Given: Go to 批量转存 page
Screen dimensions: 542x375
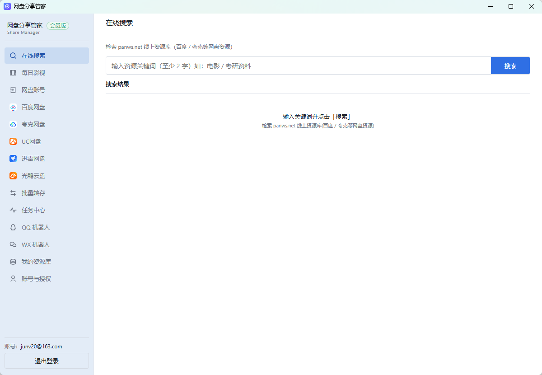Looking at the screenshot, I should (x=47, y=193).
